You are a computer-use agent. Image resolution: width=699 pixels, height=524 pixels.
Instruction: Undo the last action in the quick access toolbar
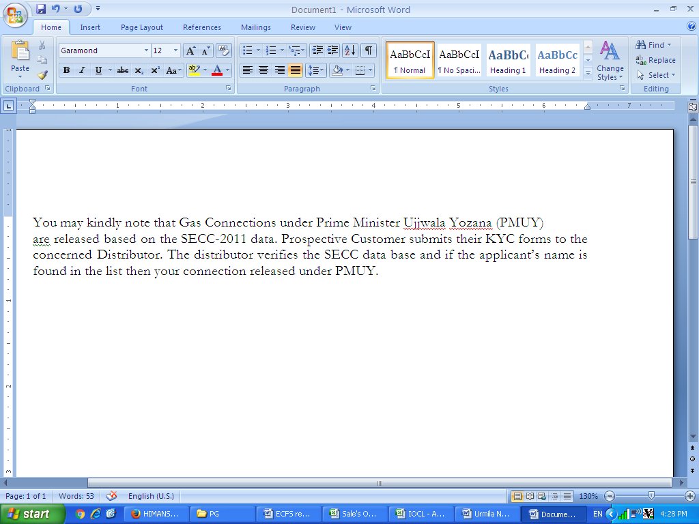point(56,9)
